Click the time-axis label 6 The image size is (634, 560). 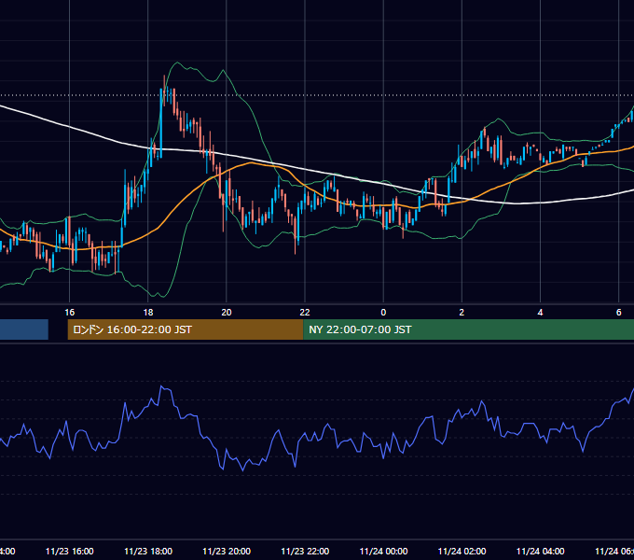619,312
